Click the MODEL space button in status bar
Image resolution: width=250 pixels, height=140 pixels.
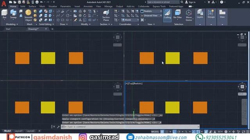[155, 131]
